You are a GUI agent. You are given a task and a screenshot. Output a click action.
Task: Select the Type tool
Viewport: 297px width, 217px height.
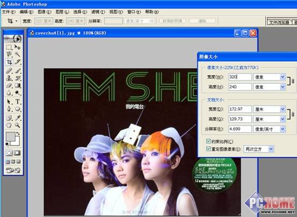17,102
